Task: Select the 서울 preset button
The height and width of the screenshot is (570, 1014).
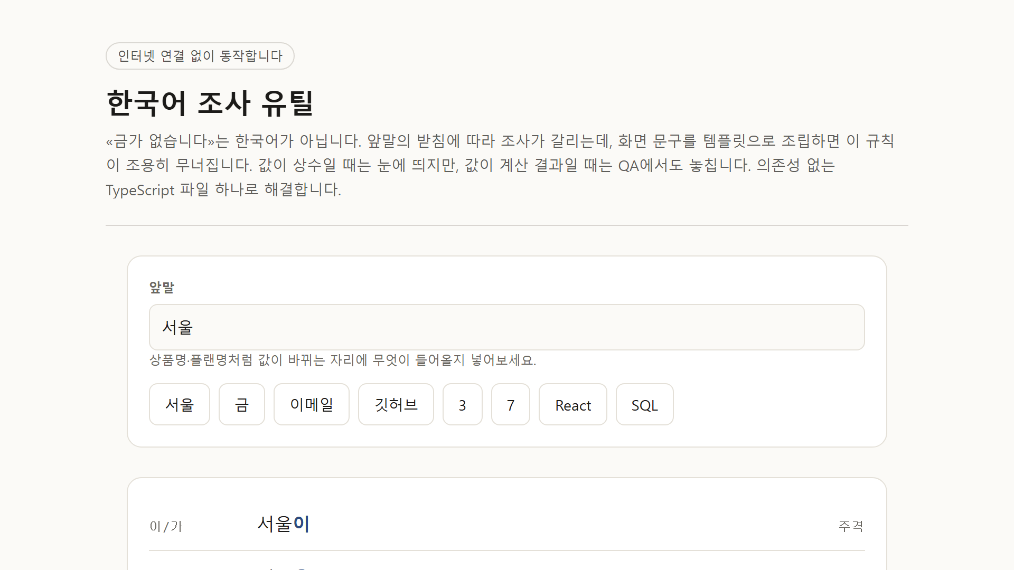Action: pos(180,404)
